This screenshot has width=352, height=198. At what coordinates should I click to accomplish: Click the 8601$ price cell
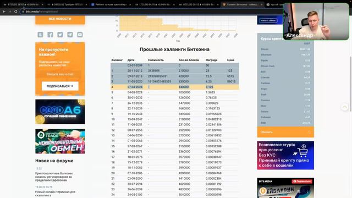point(231,81)
